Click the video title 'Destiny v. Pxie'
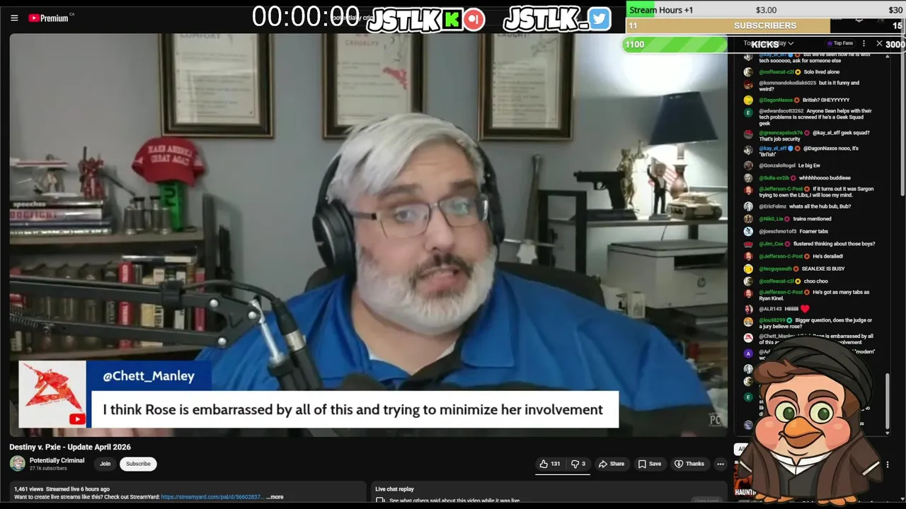 pyautogui.click(x=70, y=447)
